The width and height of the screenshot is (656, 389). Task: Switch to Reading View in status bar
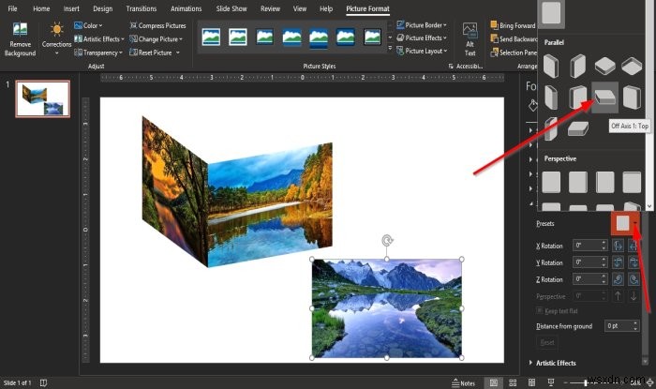[x=531, y=382]
